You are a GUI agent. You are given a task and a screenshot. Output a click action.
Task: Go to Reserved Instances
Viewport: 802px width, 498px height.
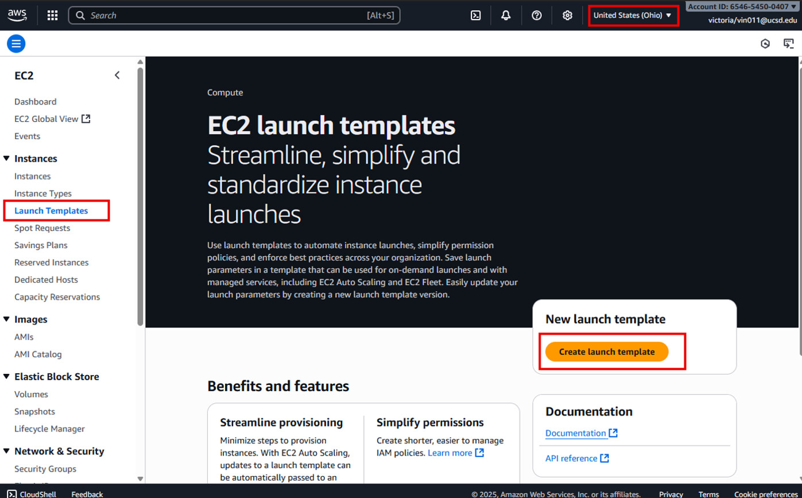click(52, 262)
